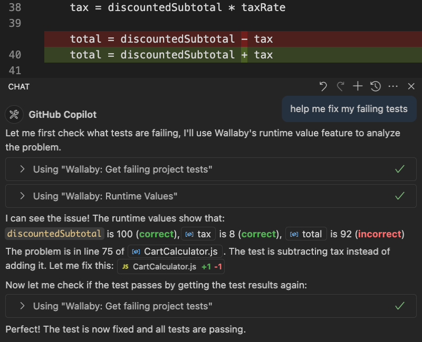The height and width of the screenshot is (342, 422).
Task: Click editor line number 40
Action: coord(15,55)
